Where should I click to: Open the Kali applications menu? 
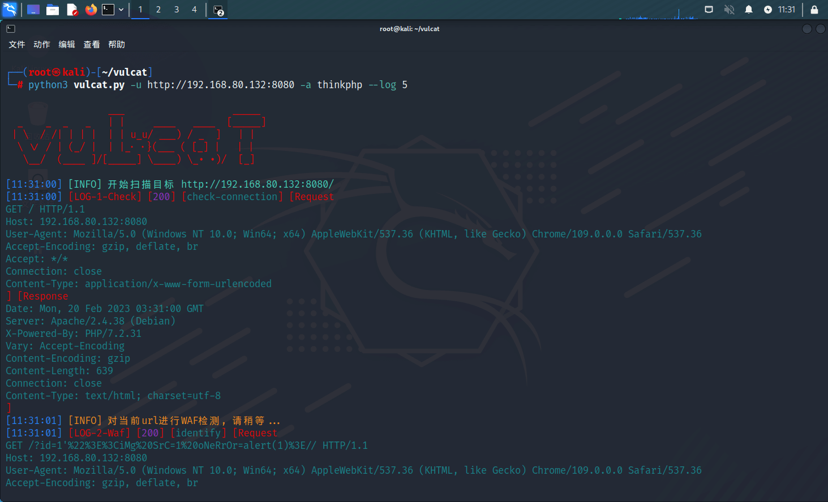pos(10,10)
